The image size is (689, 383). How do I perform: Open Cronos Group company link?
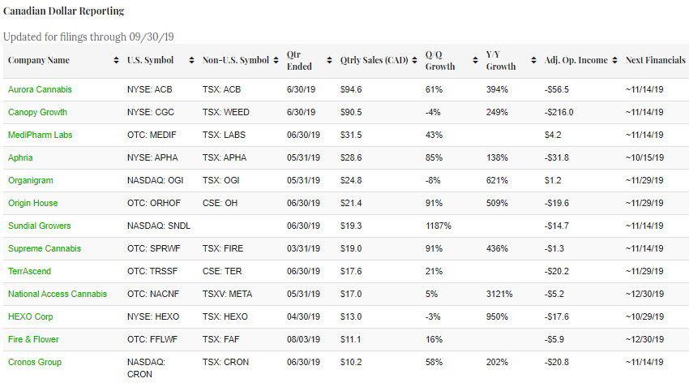pos(35,362)
